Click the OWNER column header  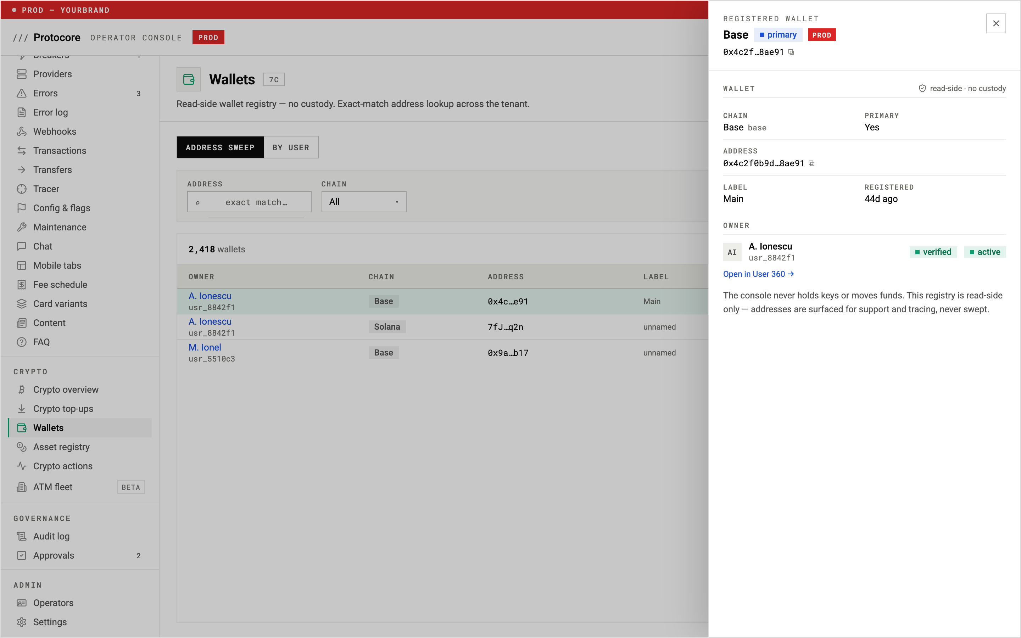click(201, 277)
